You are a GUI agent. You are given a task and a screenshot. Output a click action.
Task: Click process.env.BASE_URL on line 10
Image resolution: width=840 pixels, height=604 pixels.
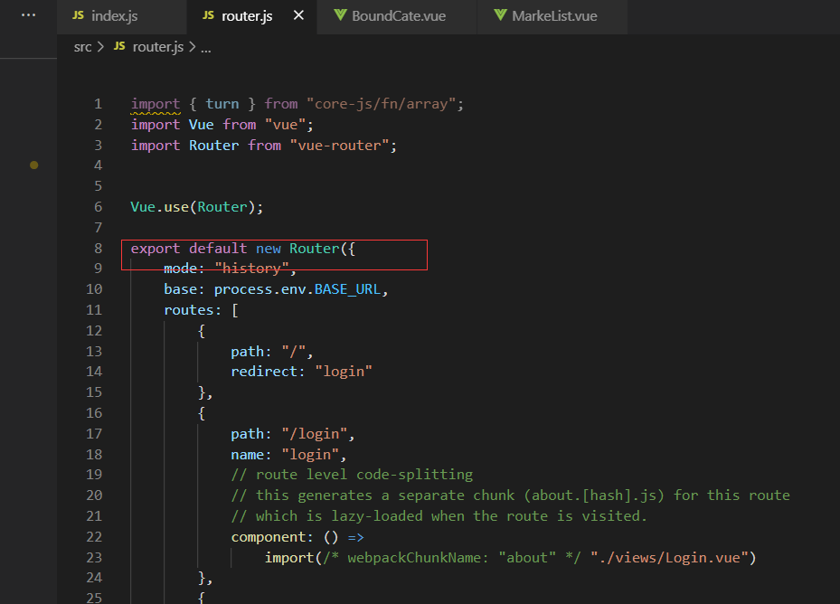[x=297, y=289]
